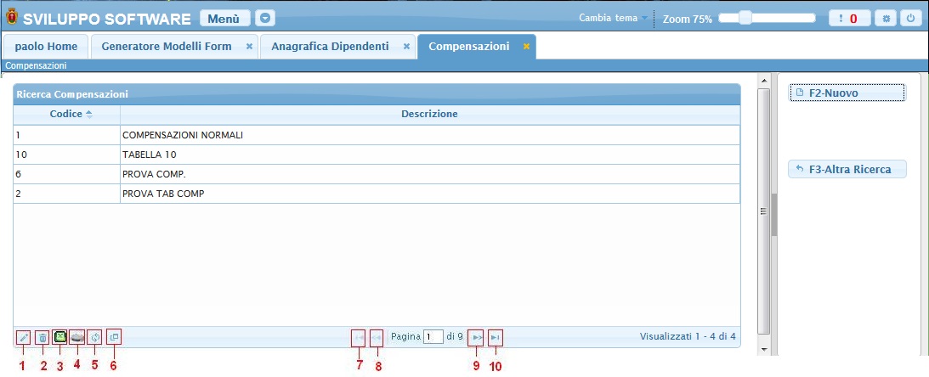Refresh the Compensazioni grid
929x377 pixels.
click(95, 337)
